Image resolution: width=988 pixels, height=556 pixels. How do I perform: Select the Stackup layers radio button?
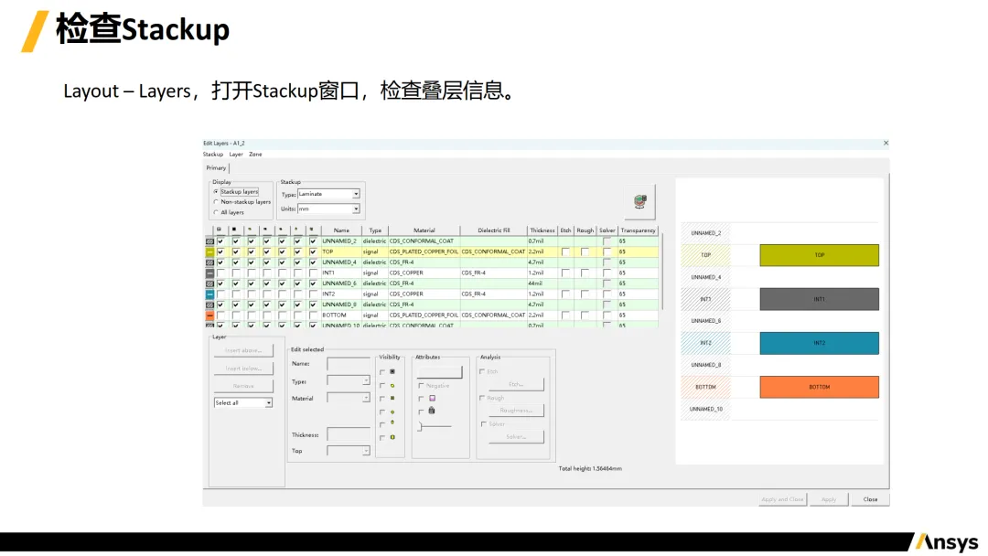pos(216,191)
